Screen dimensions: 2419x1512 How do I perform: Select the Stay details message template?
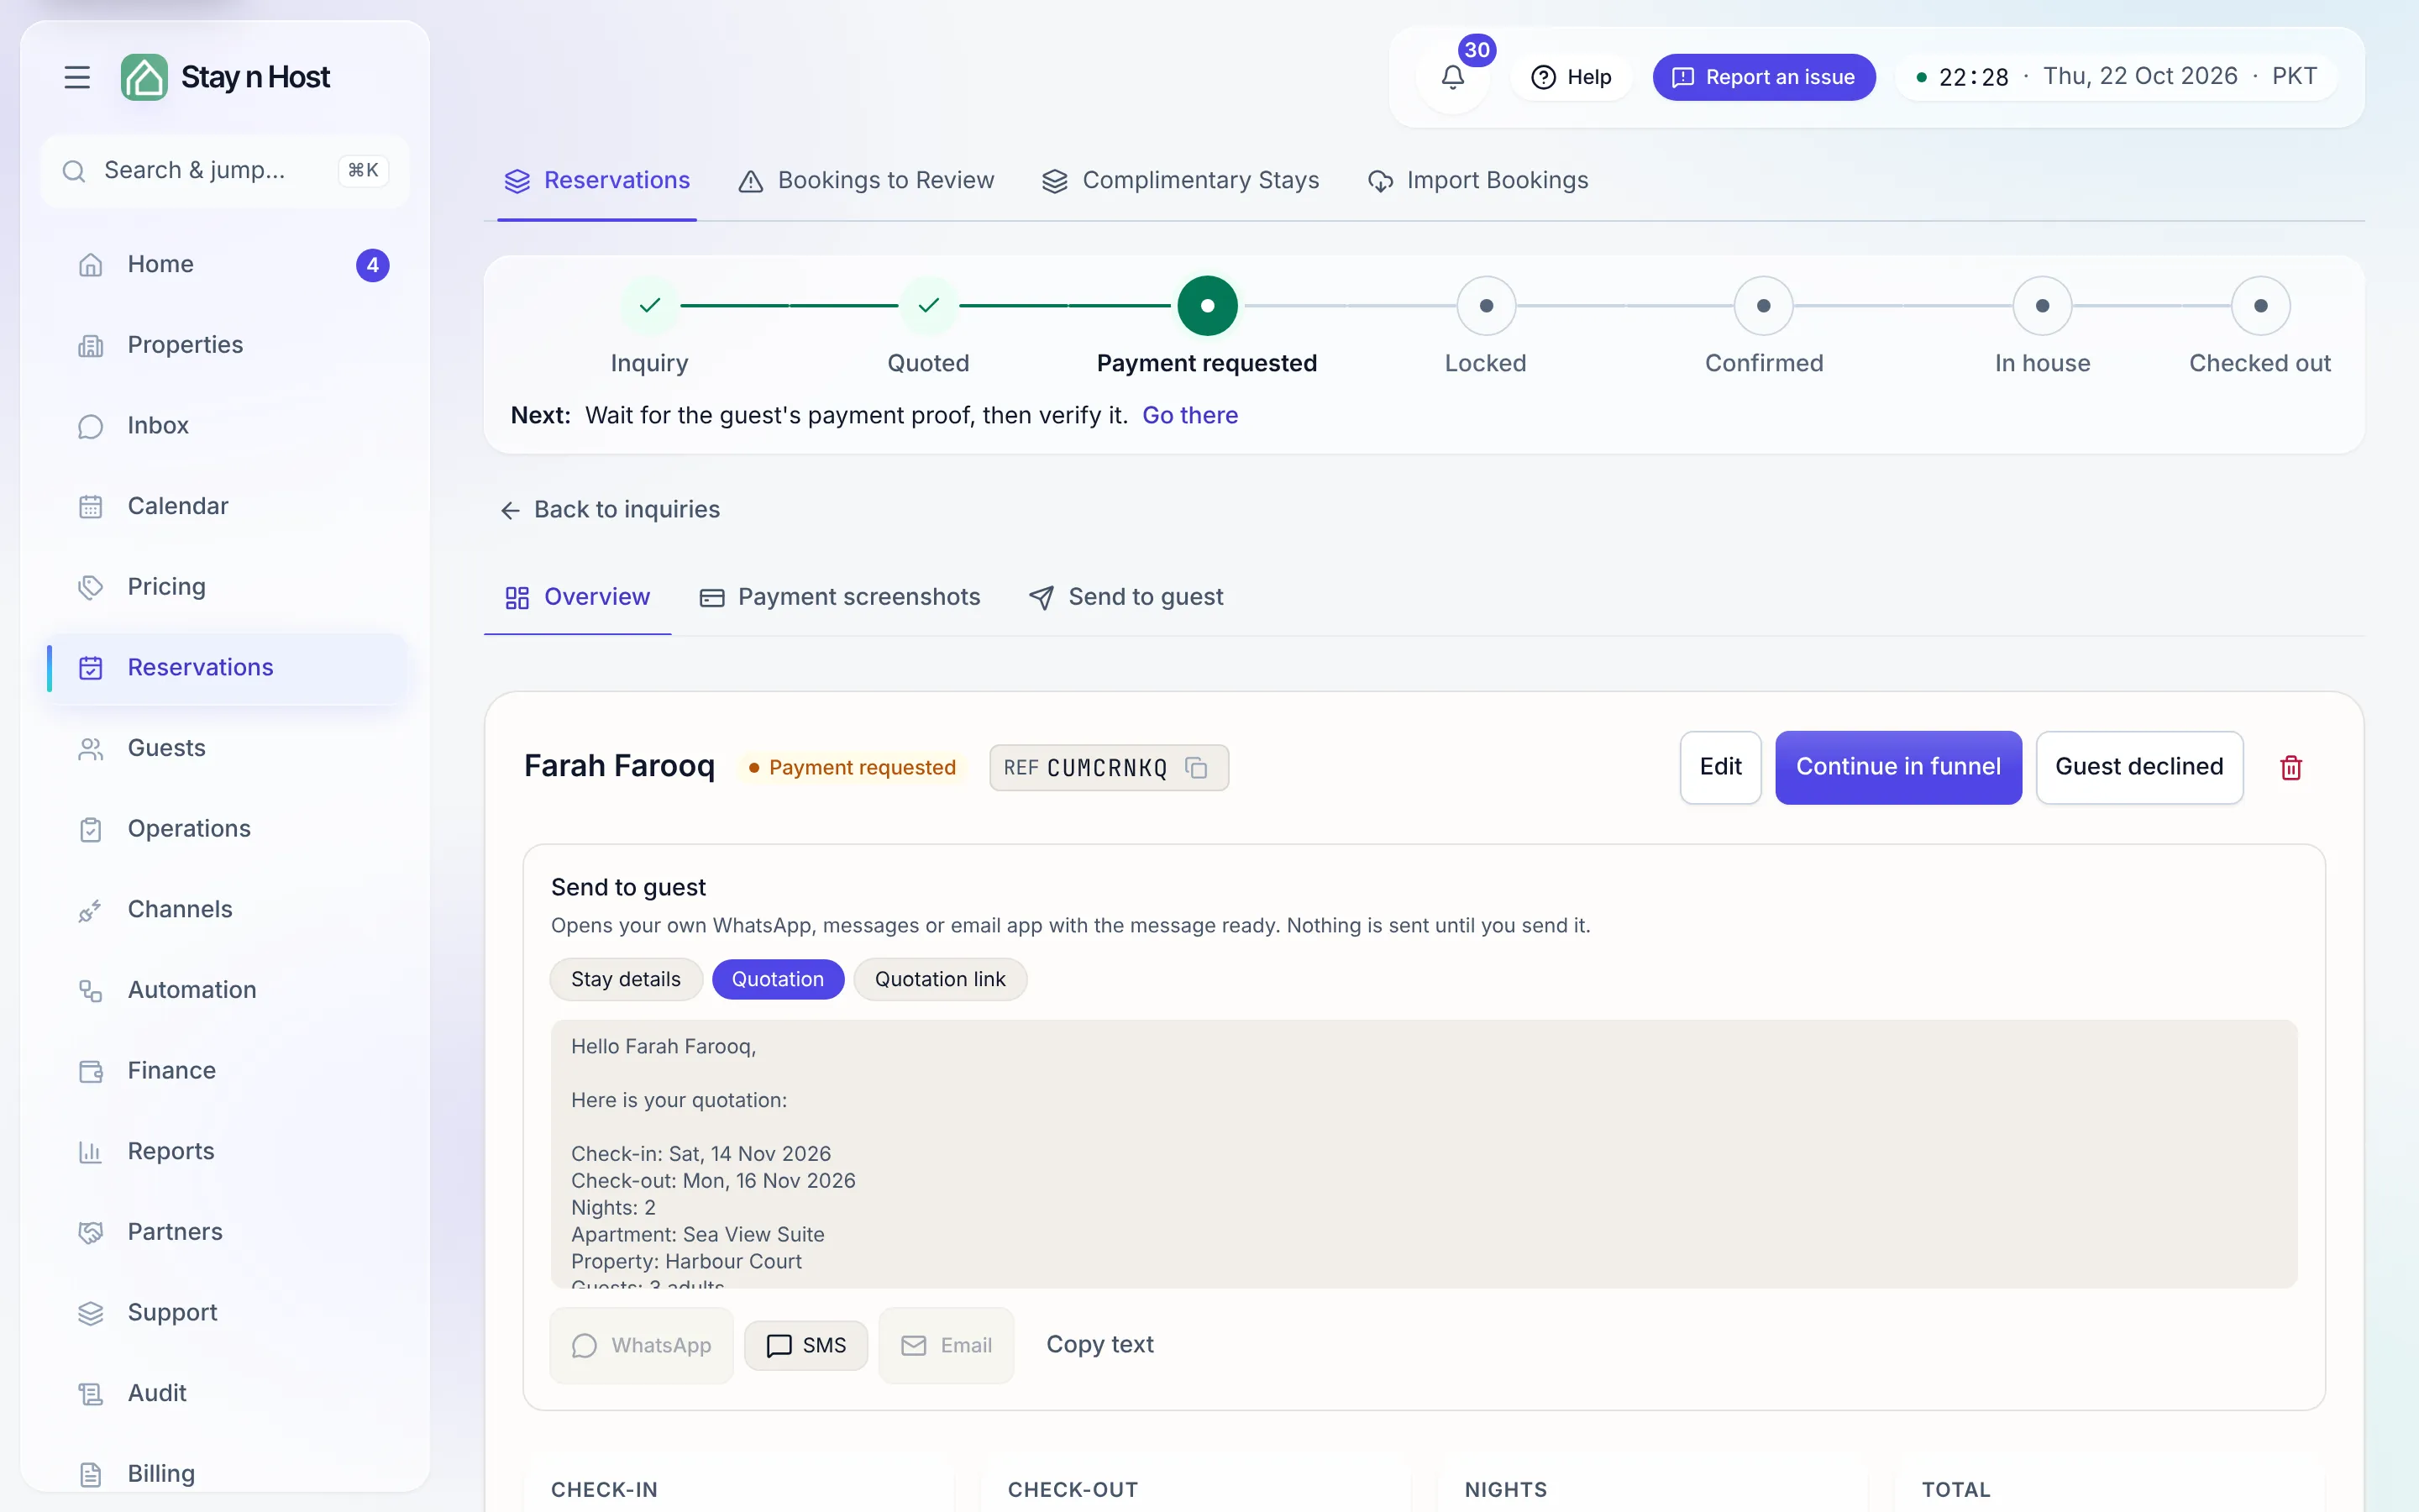click(x=626, y=979)
